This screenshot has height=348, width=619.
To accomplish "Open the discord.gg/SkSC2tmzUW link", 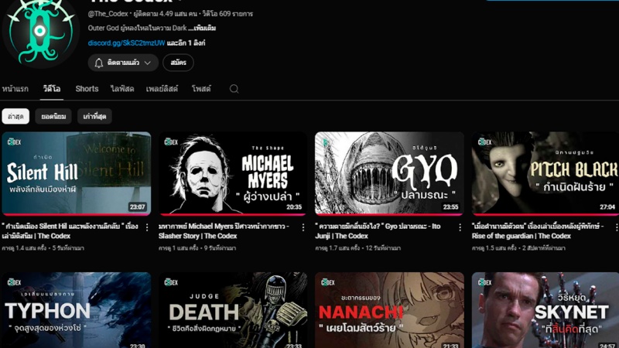I will (126, 43).
